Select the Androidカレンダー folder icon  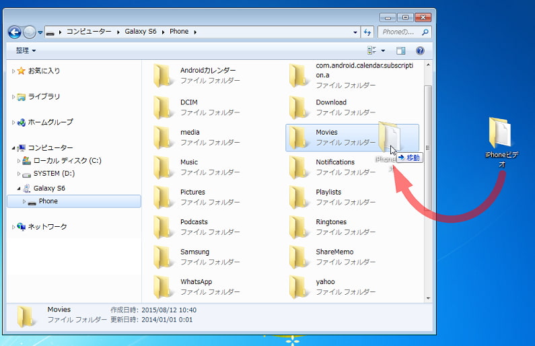pos(162,75)
